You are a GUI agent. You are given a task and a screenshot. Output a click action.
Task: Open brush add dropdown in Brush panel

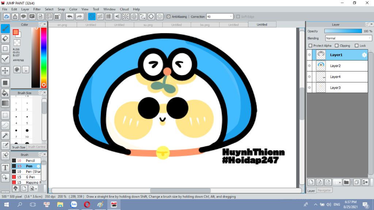[x=33, y=188]
